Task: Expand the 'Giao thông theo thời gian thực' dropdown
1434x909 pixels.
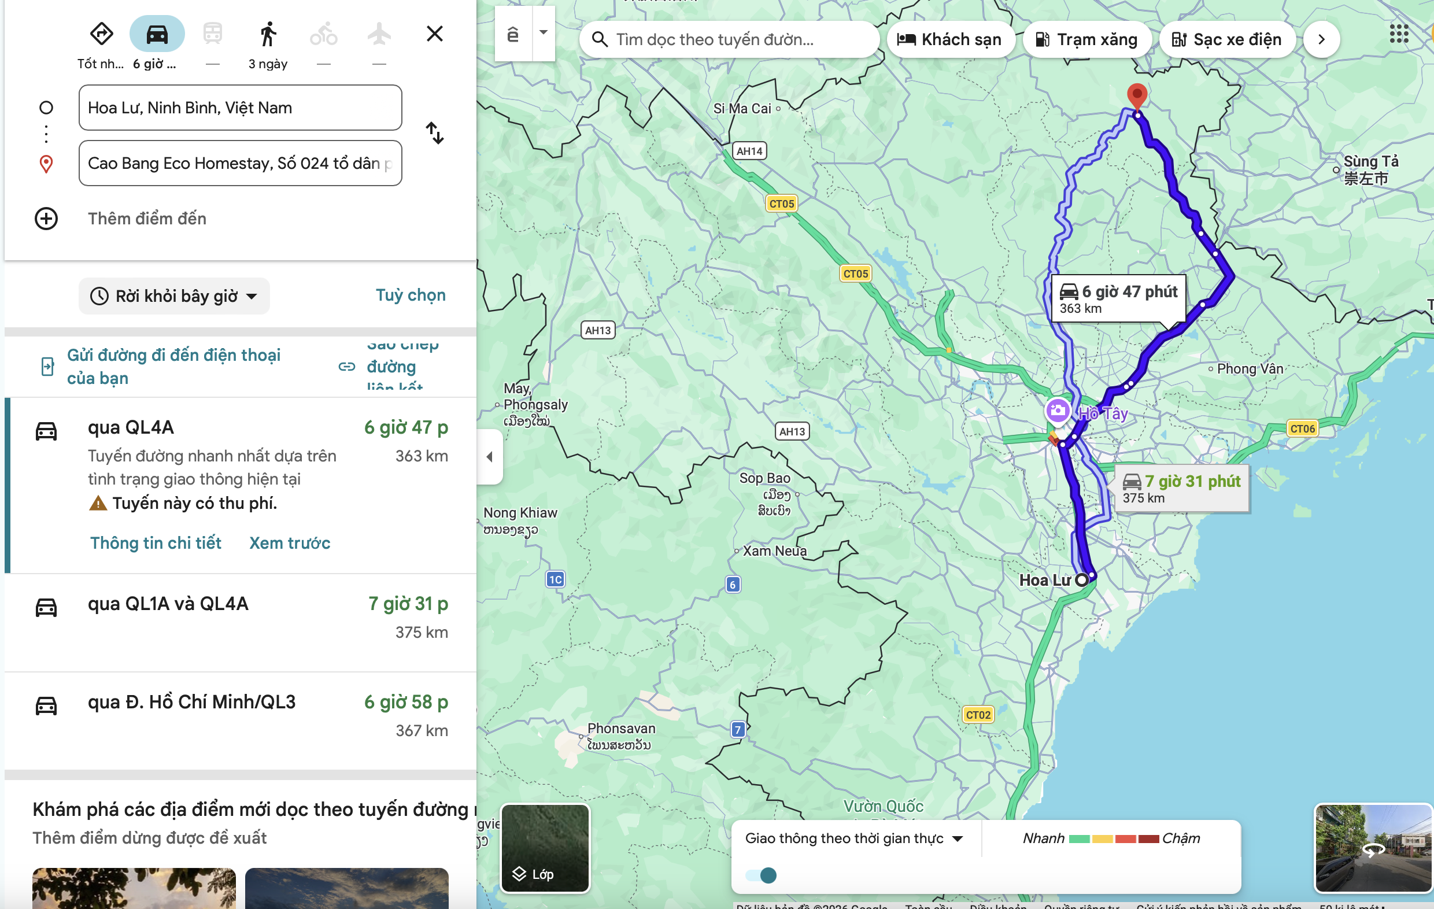Action: (959, 838)
